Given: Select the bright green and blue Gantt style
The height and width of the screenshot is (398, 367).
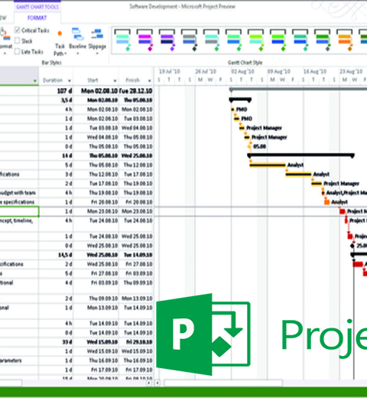Looking at the screenshot, I should point(278,40).
